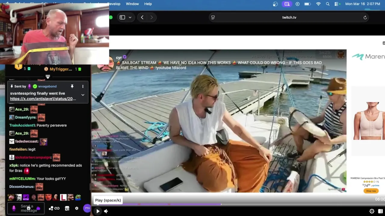The image size is (385, 216).
Task: Open the Wi-Fi menu
Action: [318, 4]
